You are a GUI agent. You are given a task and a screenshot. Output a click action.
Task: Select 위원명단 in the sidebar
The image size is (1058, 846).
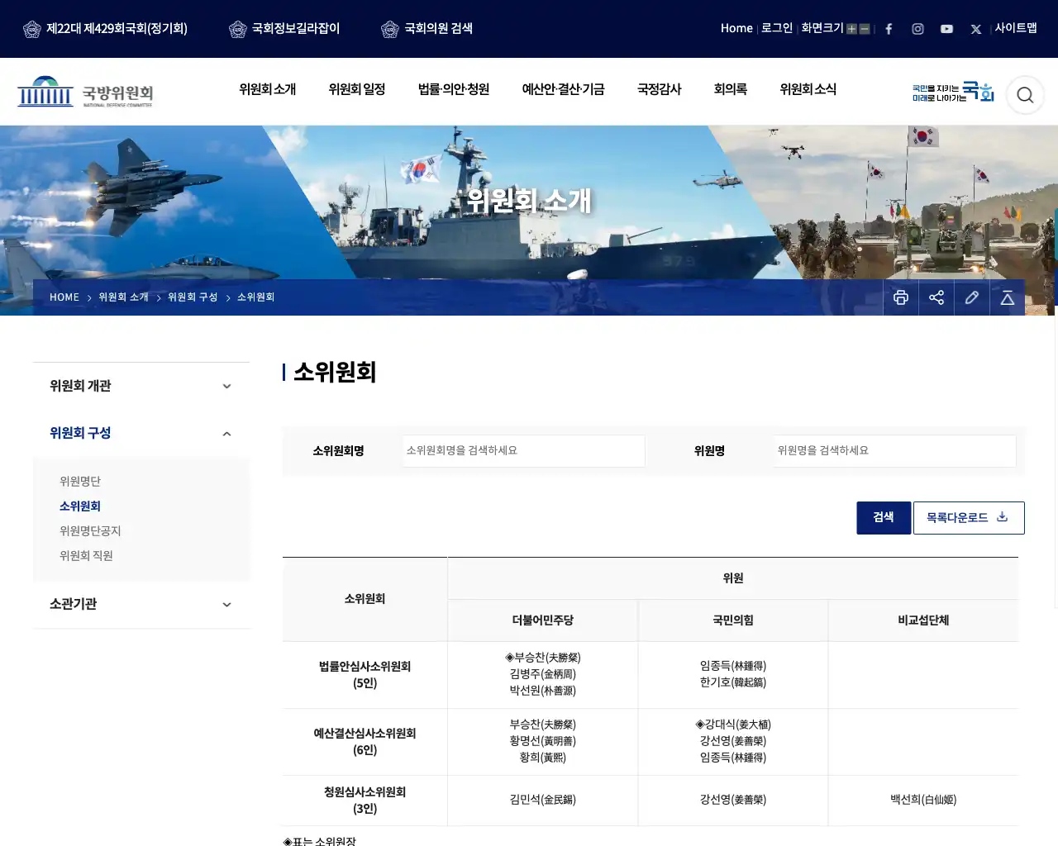pos(80,482)
